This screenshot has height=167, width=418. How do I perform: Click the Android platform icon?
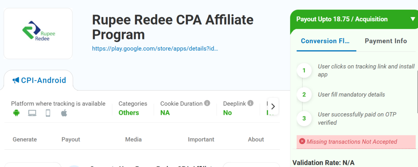16,113
